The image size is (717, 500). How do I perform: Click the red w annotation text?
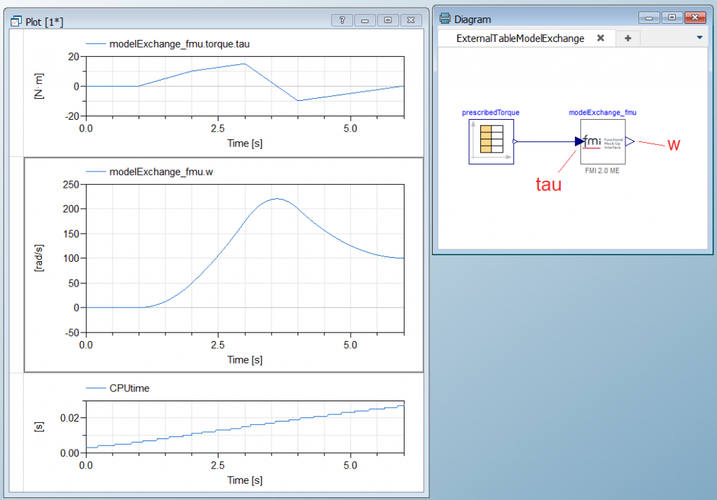click(674, 145)
